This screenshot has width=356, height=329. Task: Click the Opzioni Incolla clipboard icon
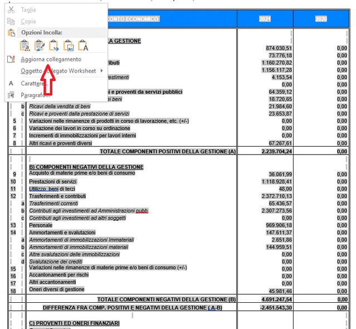pyautogui.click(x=11, y=33)
